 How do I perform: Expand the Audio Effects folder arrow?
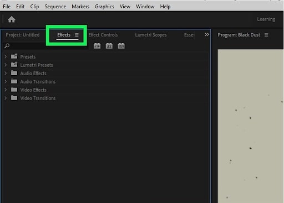[x=6, y=73]
